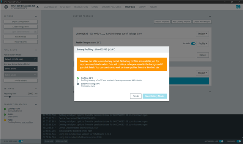Collapse the Actions section
243x144 pixels.
pos(36,16)
